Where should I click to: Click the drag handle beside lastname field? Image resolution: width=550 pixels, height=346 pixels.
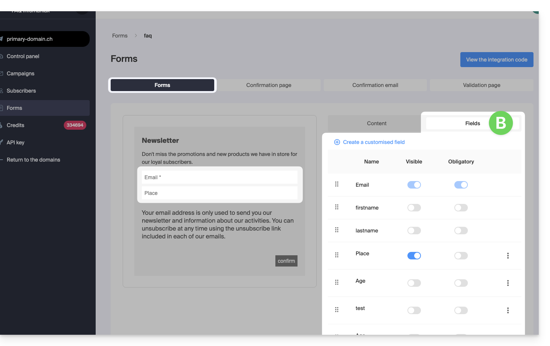[x=337, y=230]
